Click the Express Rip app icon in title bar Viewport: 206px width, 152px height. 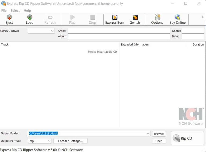point(3,3)
